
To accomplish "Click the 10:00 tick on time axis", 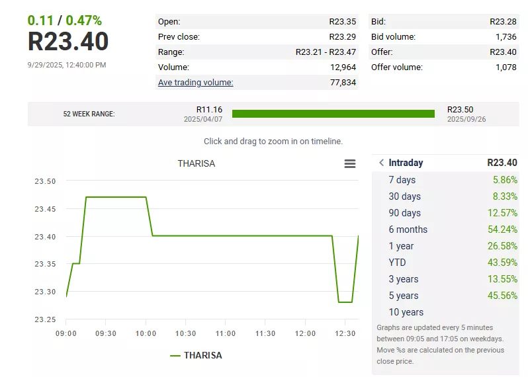I will click(x=146, y=333).
